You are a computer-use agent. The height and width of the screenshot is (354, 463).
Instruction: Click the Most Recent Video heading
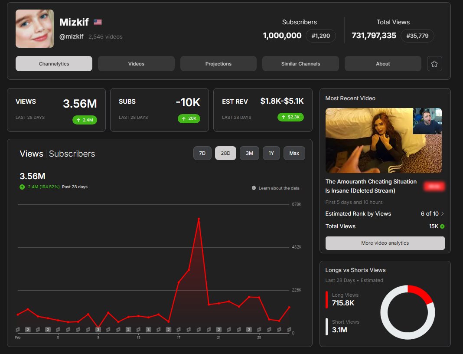350,98
